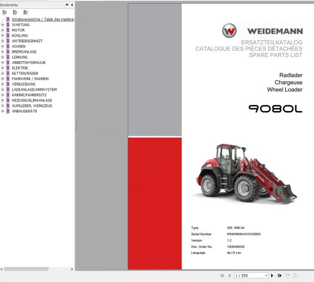
Task: Open the MOTOR bookmark
Action: [18, 30]
